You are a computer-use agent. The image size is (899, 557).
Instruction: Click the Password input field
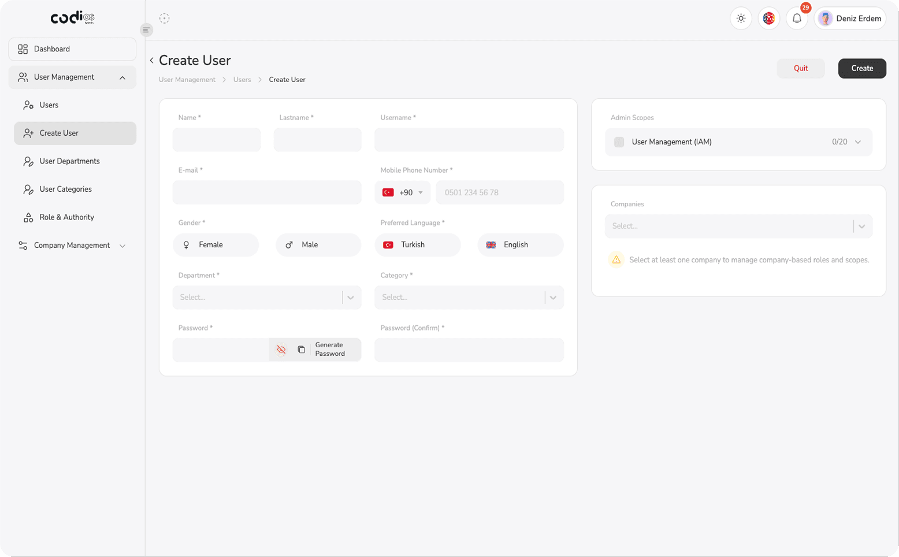(x=221, y=350)
